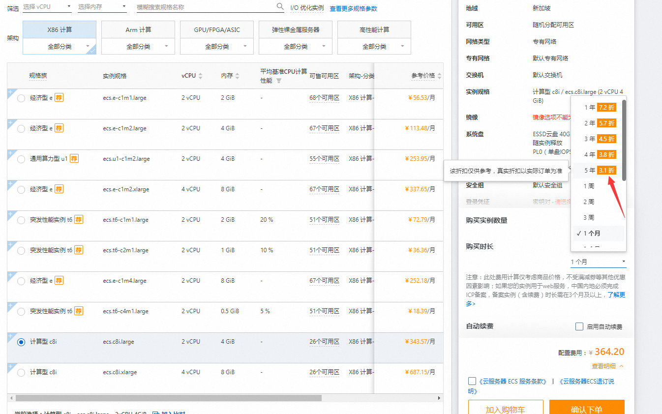Enable the 启用自动续费 checkbox
The width and height of the screenshot is (662, 414).
pos(579,326)
